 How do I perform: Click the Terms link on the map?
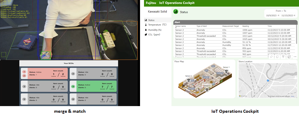click(293, 96)
